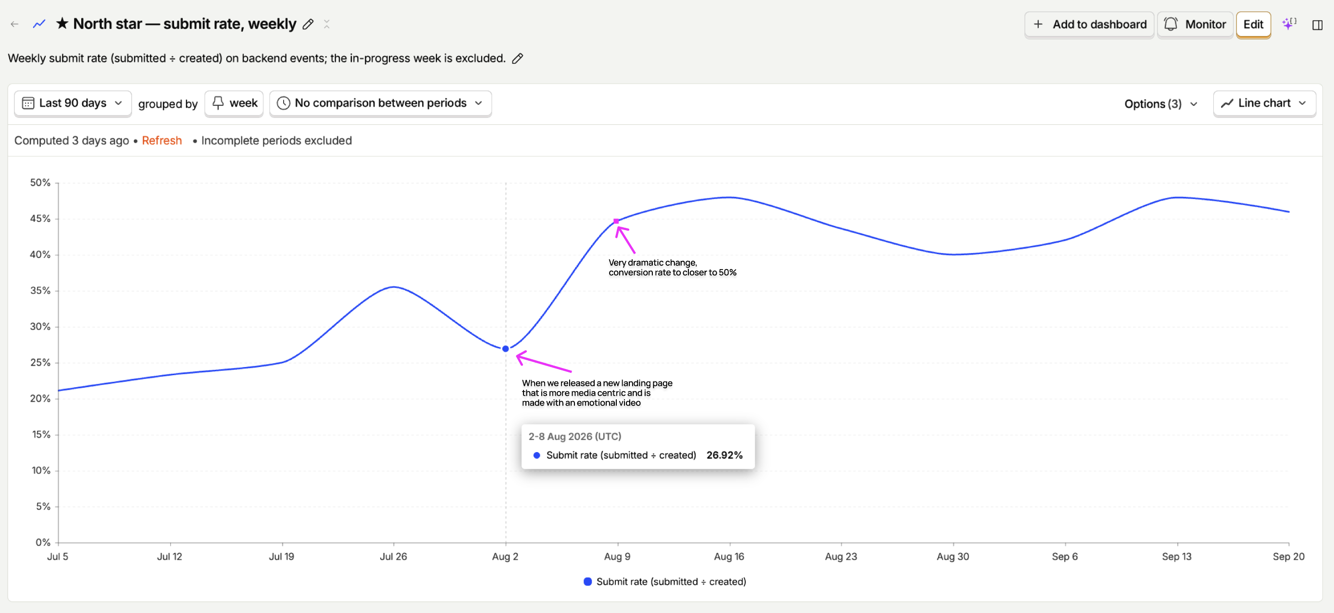
Task: Toggle Submit rate series in legend
Action: tap(665, 581)
